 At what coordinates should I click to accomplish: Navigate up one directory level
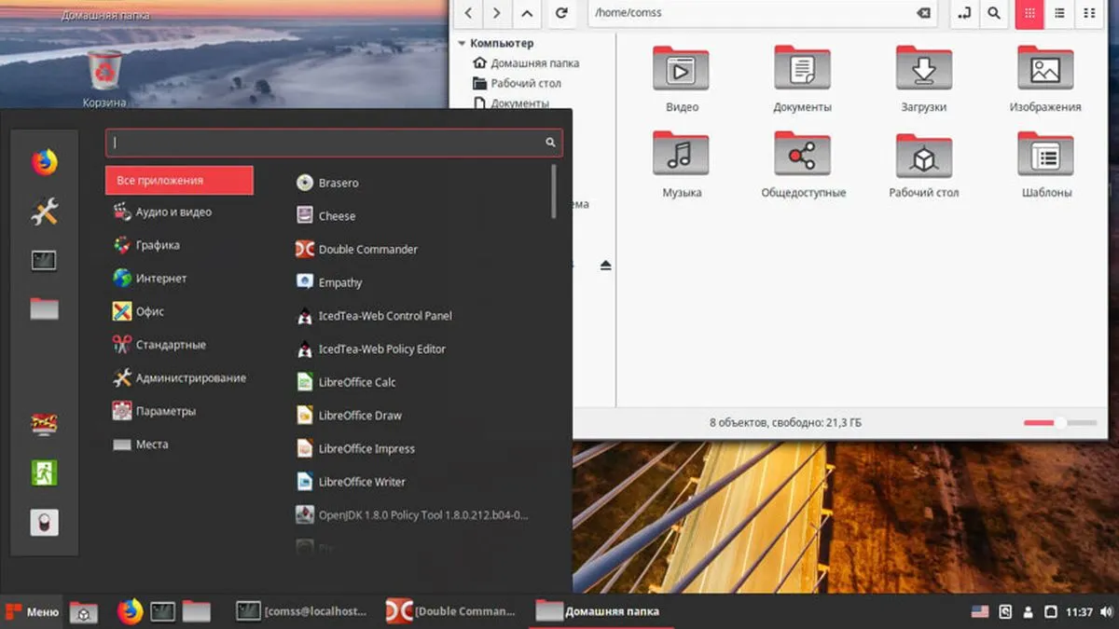pos(527,14)
